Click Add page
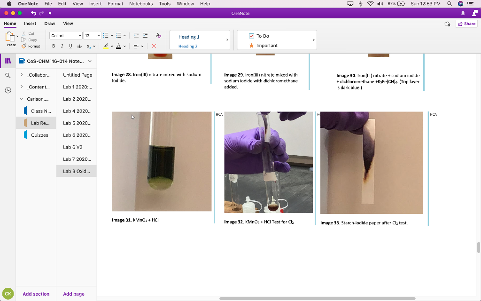This screenshot has height=301, width=481. (x=74, y=294)
